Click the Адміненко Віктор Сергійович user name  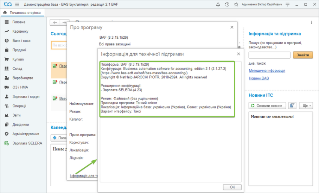(x=262, y=4)
